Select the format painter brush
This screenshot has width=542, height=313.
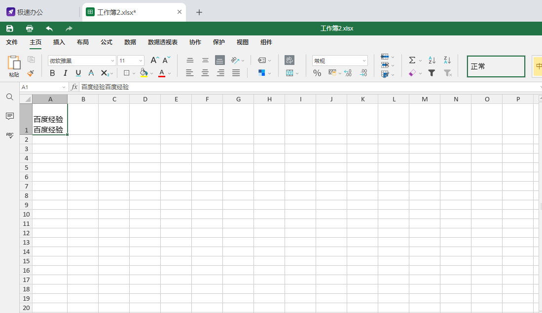coord(31,73)
